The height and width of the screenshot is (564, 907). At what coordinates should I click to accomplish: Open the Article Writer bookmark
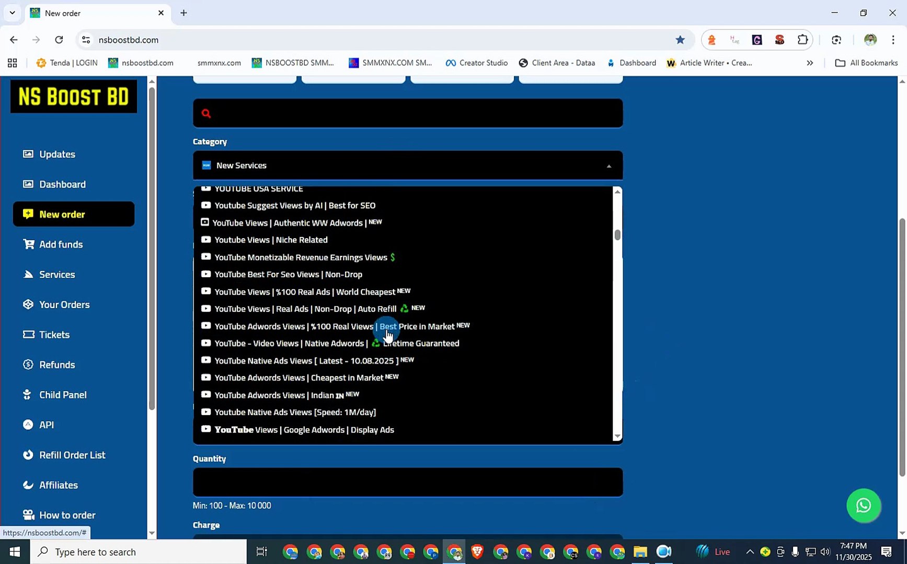[x=710, y=63]
